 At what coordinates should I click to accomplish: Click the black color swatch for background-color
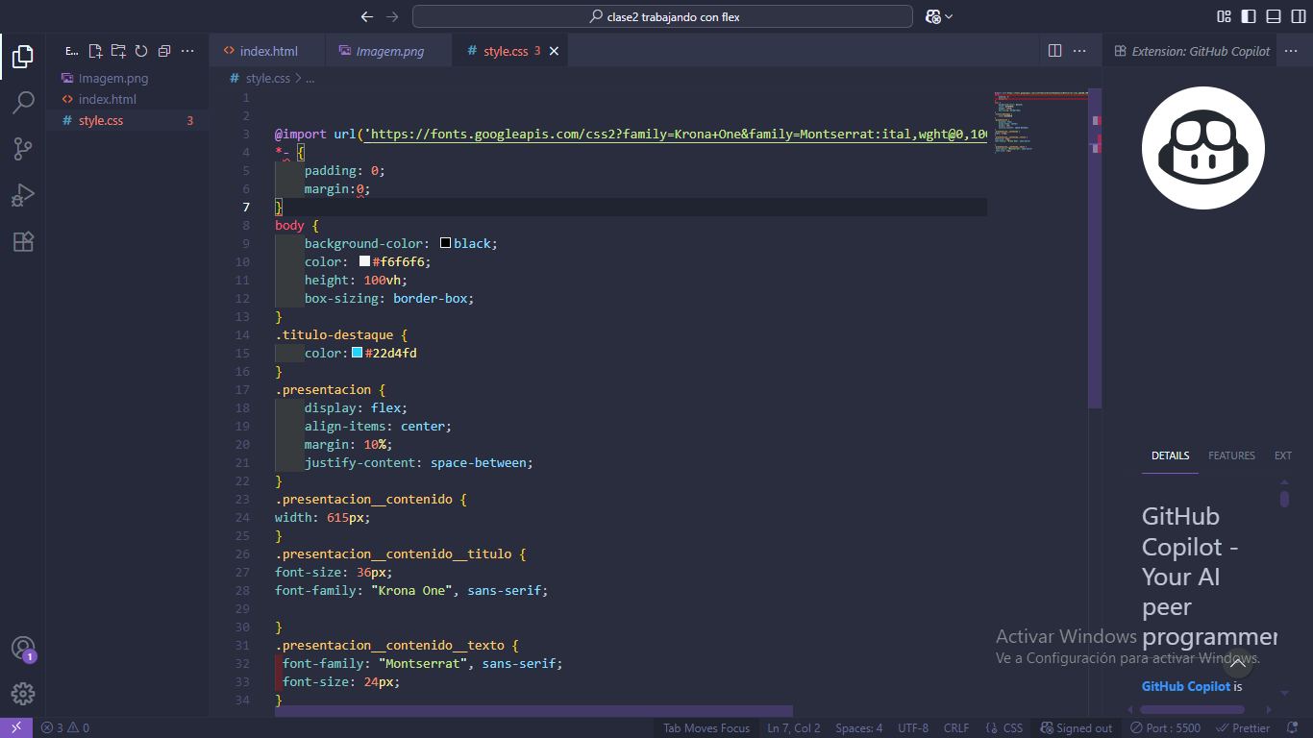tap(446, 244)
